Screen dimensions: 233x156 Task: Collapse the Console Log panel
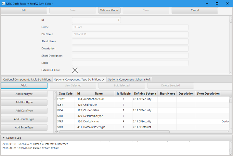pos(4,138)
